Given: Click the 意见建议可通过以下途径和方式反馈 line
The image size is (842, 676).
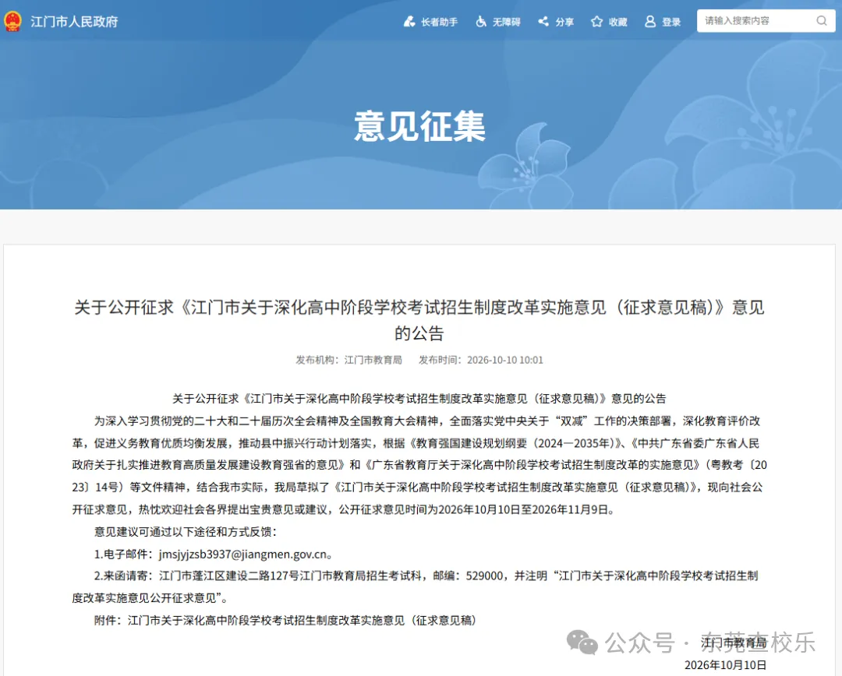Looking at the screenshot, I should pyautogui.click(x=186, y=532).
